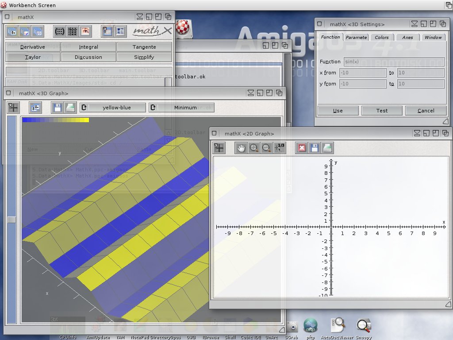Switch to the Function tab in 3D Settings

click(x=330, y=37)
